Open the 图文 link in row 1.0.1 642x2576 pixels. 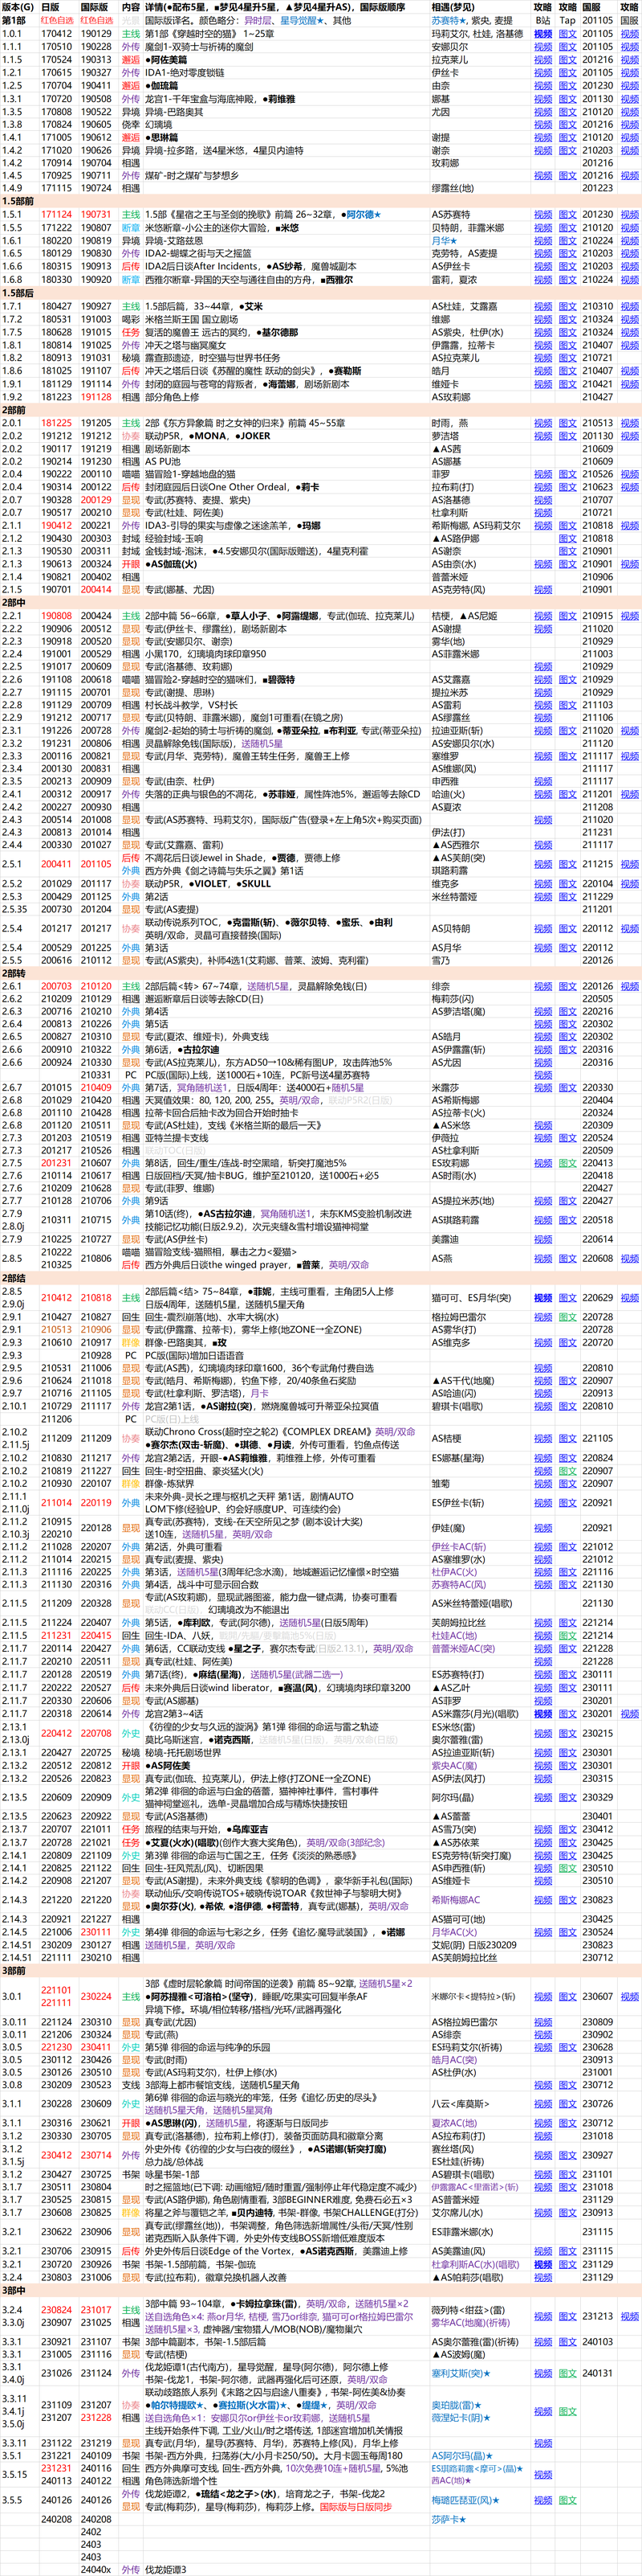pos(567,33)
